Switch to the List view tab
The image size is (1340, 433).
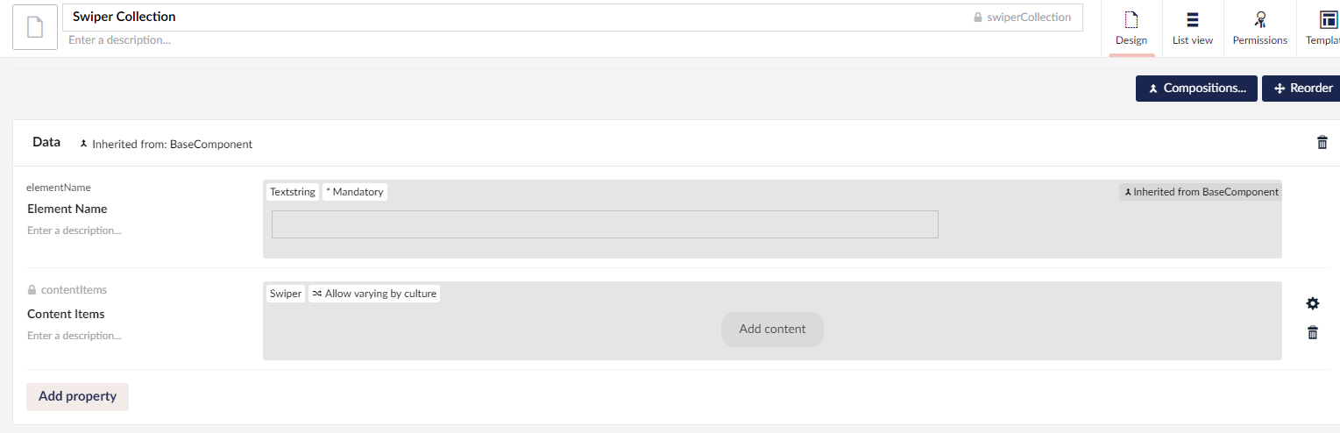point(1193,28)
